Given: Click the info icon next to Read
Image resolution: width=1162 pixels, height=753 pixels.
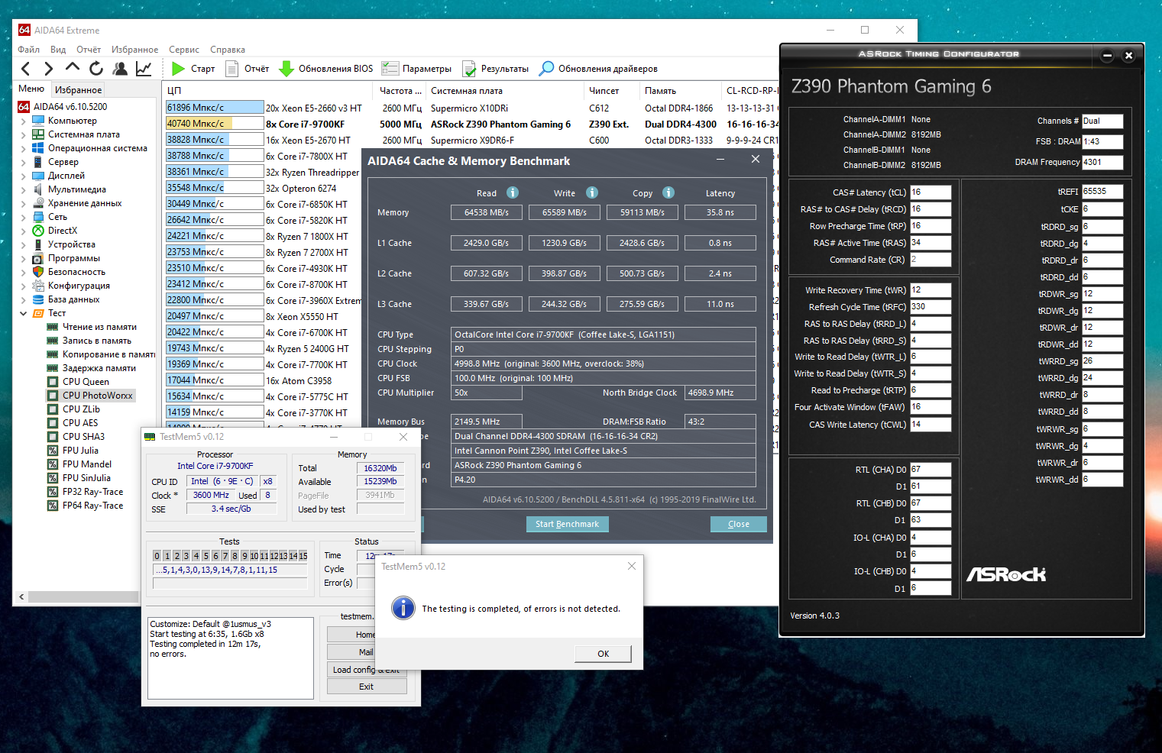Looking at the screenshot, I should coord(513,192).
